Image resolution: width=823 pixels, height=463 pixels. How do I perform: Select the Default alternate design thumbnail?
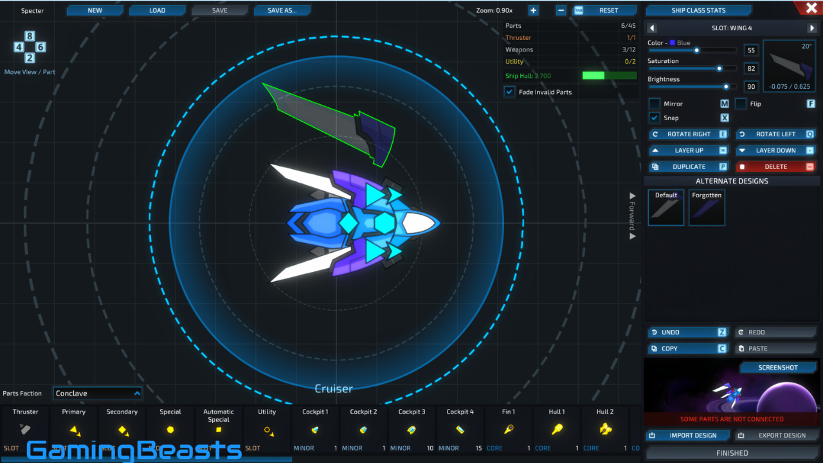coord(666,208)
